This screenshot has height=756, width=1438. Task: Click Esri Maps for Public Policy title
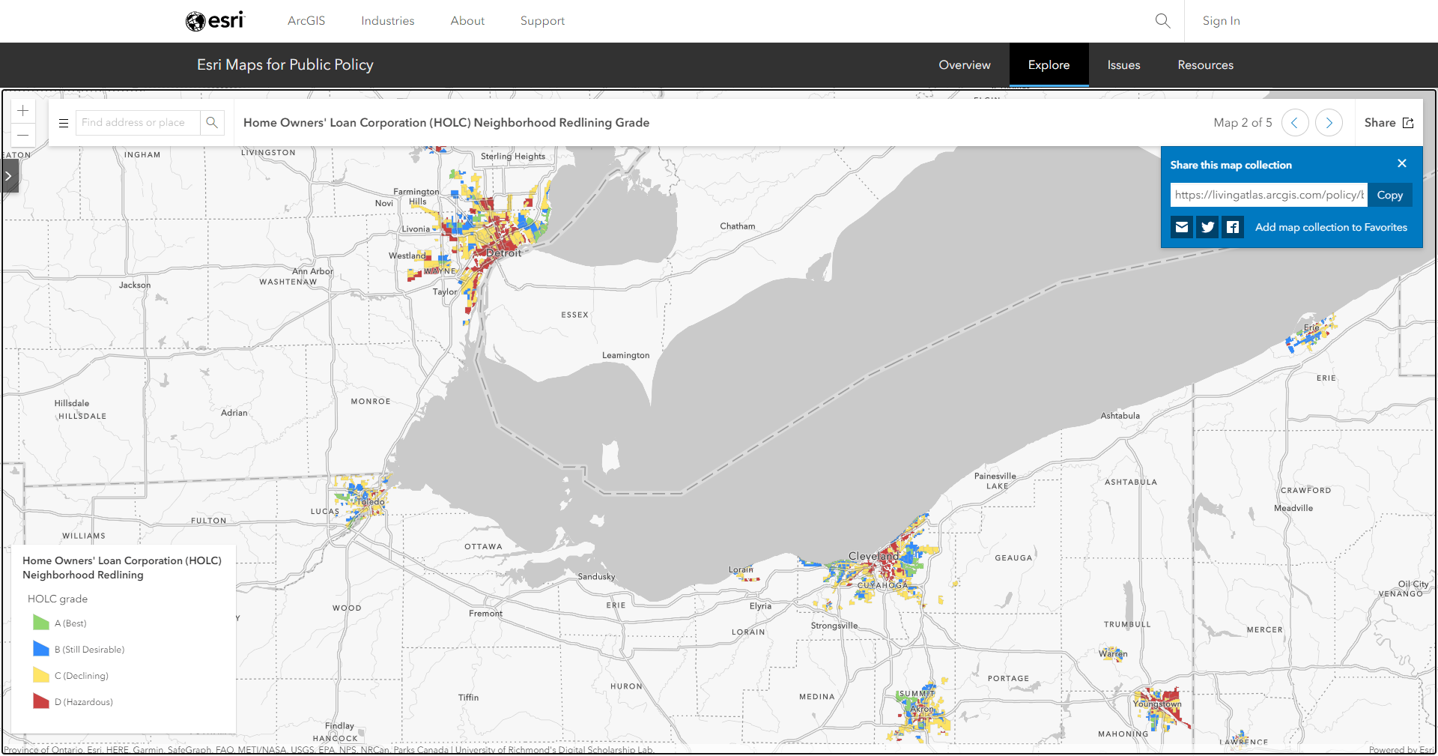click(285, 65)
